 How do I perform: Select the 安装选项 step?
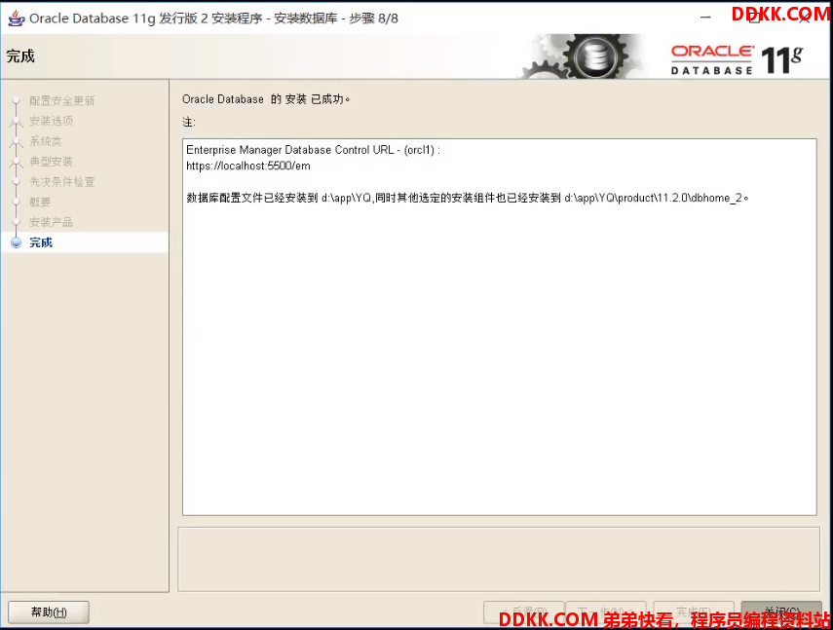[51, 121]
